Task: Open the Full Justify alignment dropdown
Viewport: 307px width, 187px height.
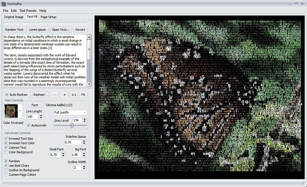Action: (70, 113)
